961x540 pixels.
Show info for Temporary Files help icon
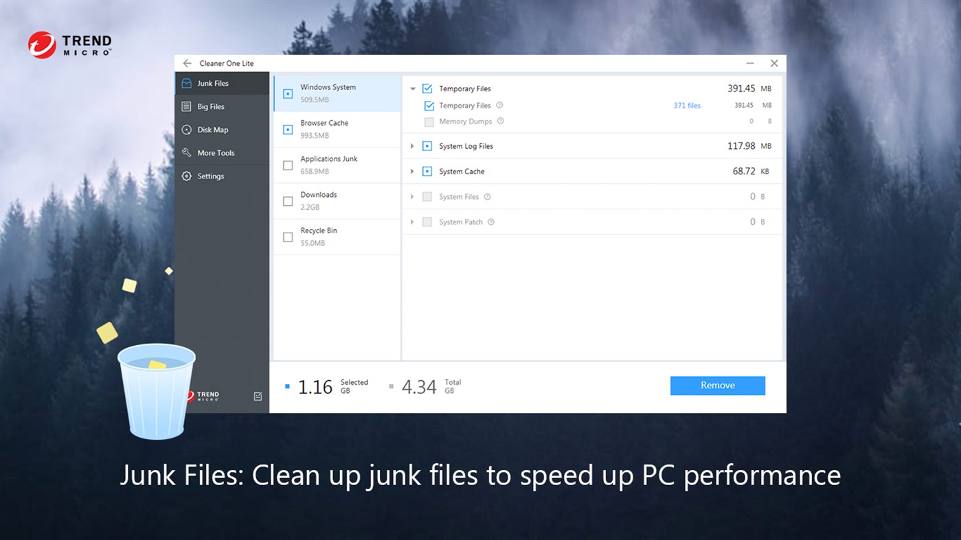point(499,105)
